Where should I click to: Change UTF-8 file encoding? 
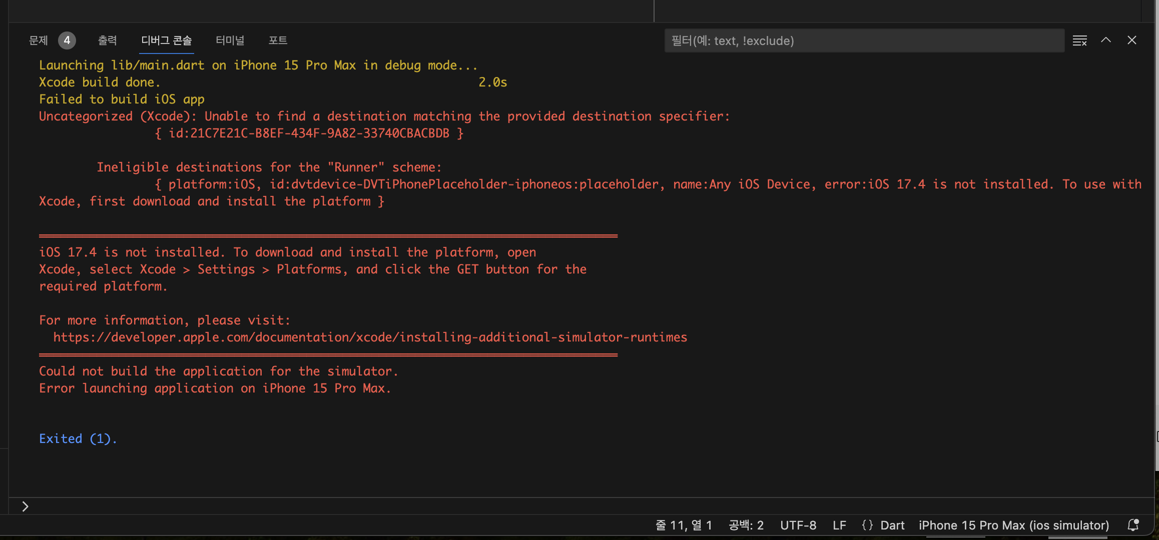click(798, 525)
